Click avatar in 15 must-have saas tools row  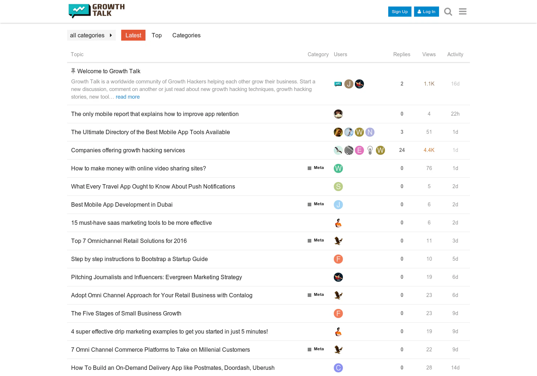click(x=338, y=223)
